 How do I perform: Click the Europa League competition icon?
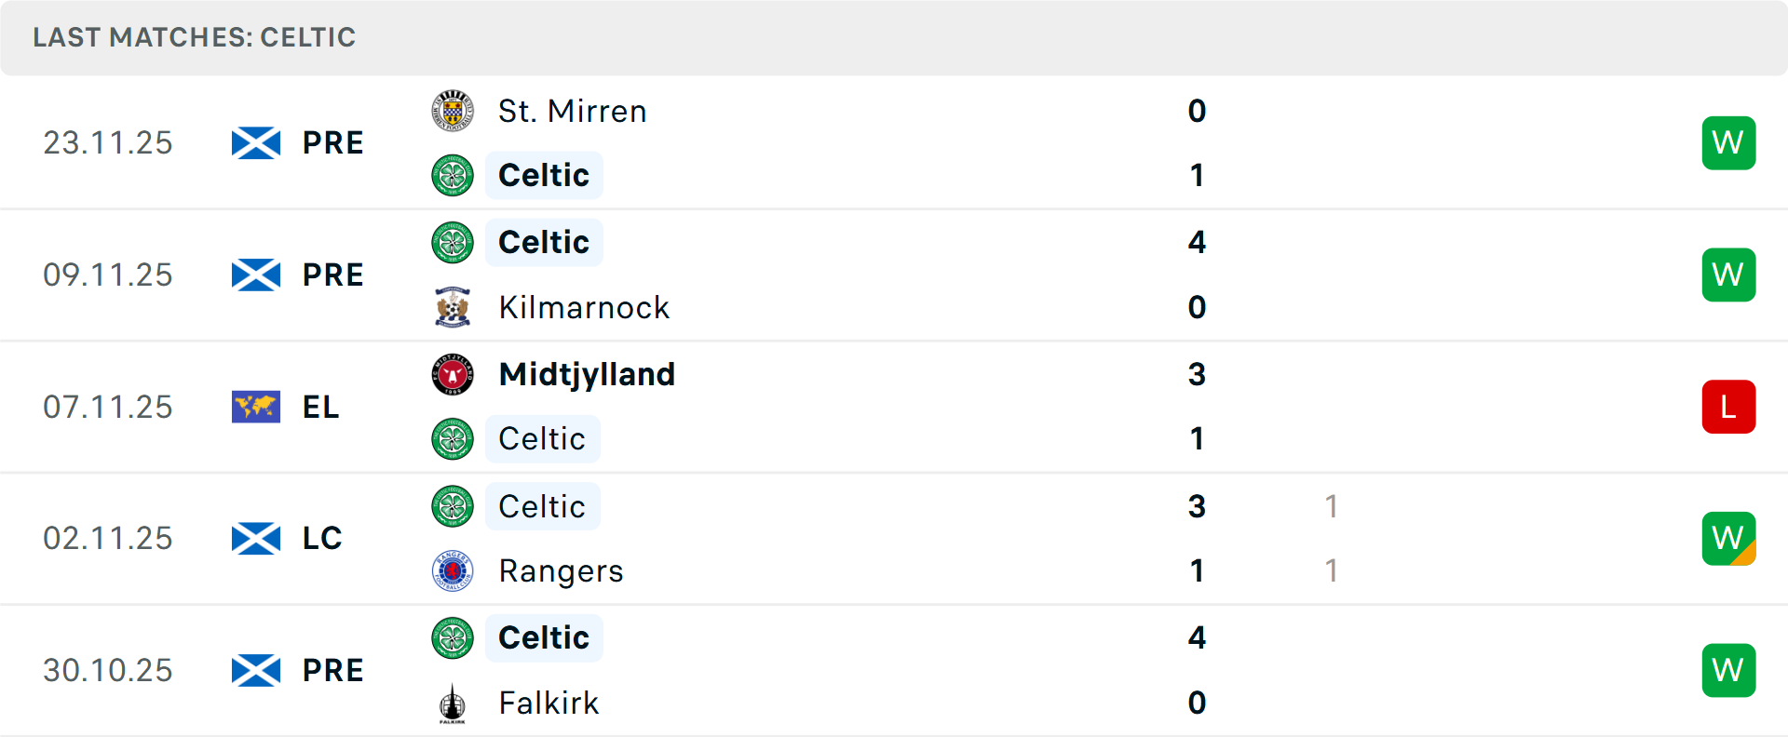pos(255,407)
